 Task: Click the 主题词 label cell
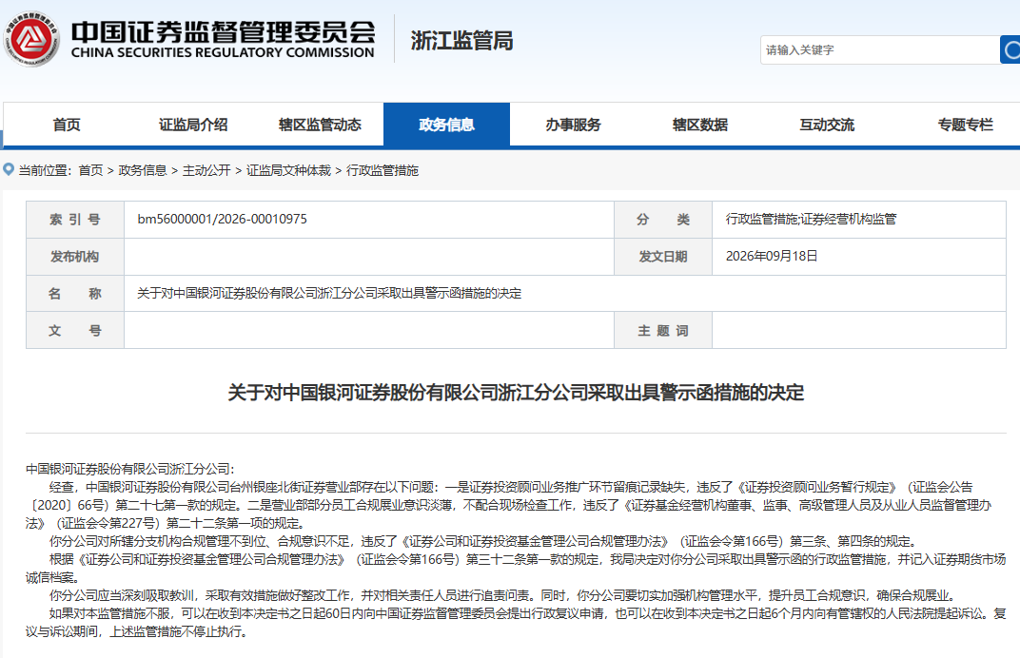tap(663, 330)
